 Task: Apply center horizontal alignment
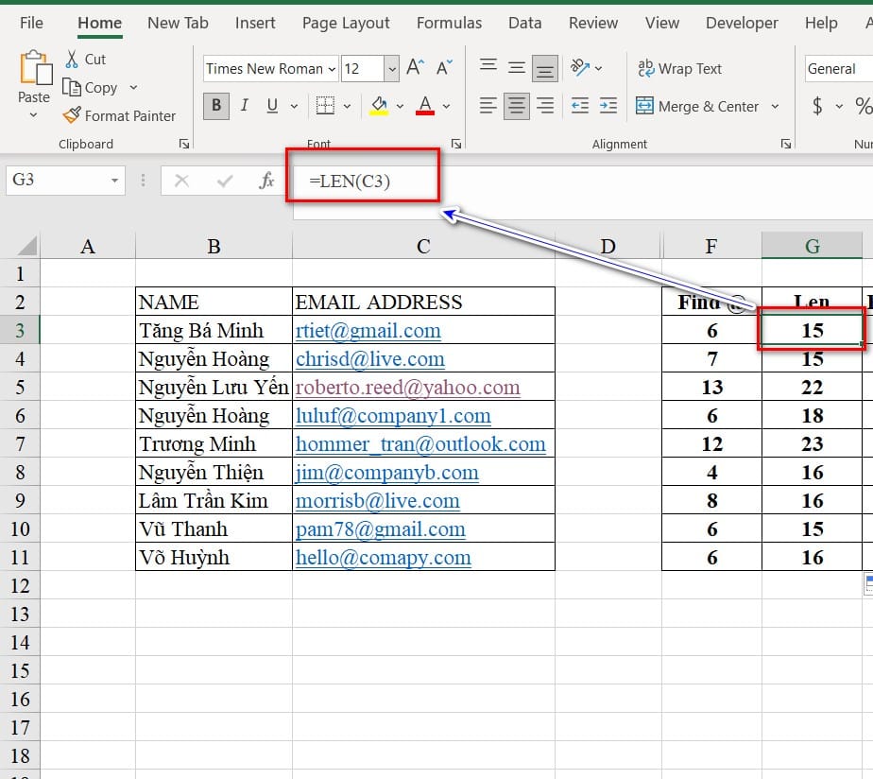pos(516,106)
